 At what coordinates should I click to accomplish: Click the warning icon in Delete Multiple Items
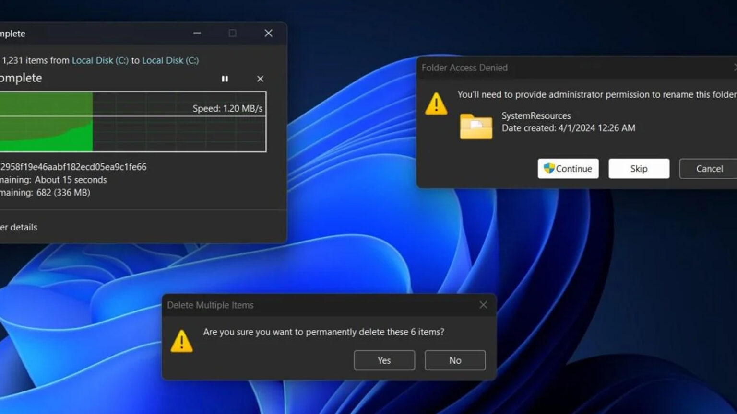coord(182,341)
